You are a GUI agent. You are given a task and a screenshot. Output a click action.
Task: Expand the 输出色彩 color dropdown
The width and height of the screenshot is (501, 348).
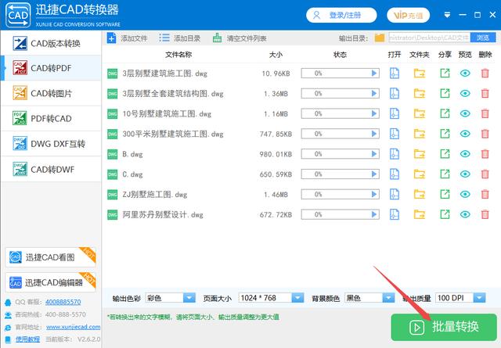pos(189,298)
